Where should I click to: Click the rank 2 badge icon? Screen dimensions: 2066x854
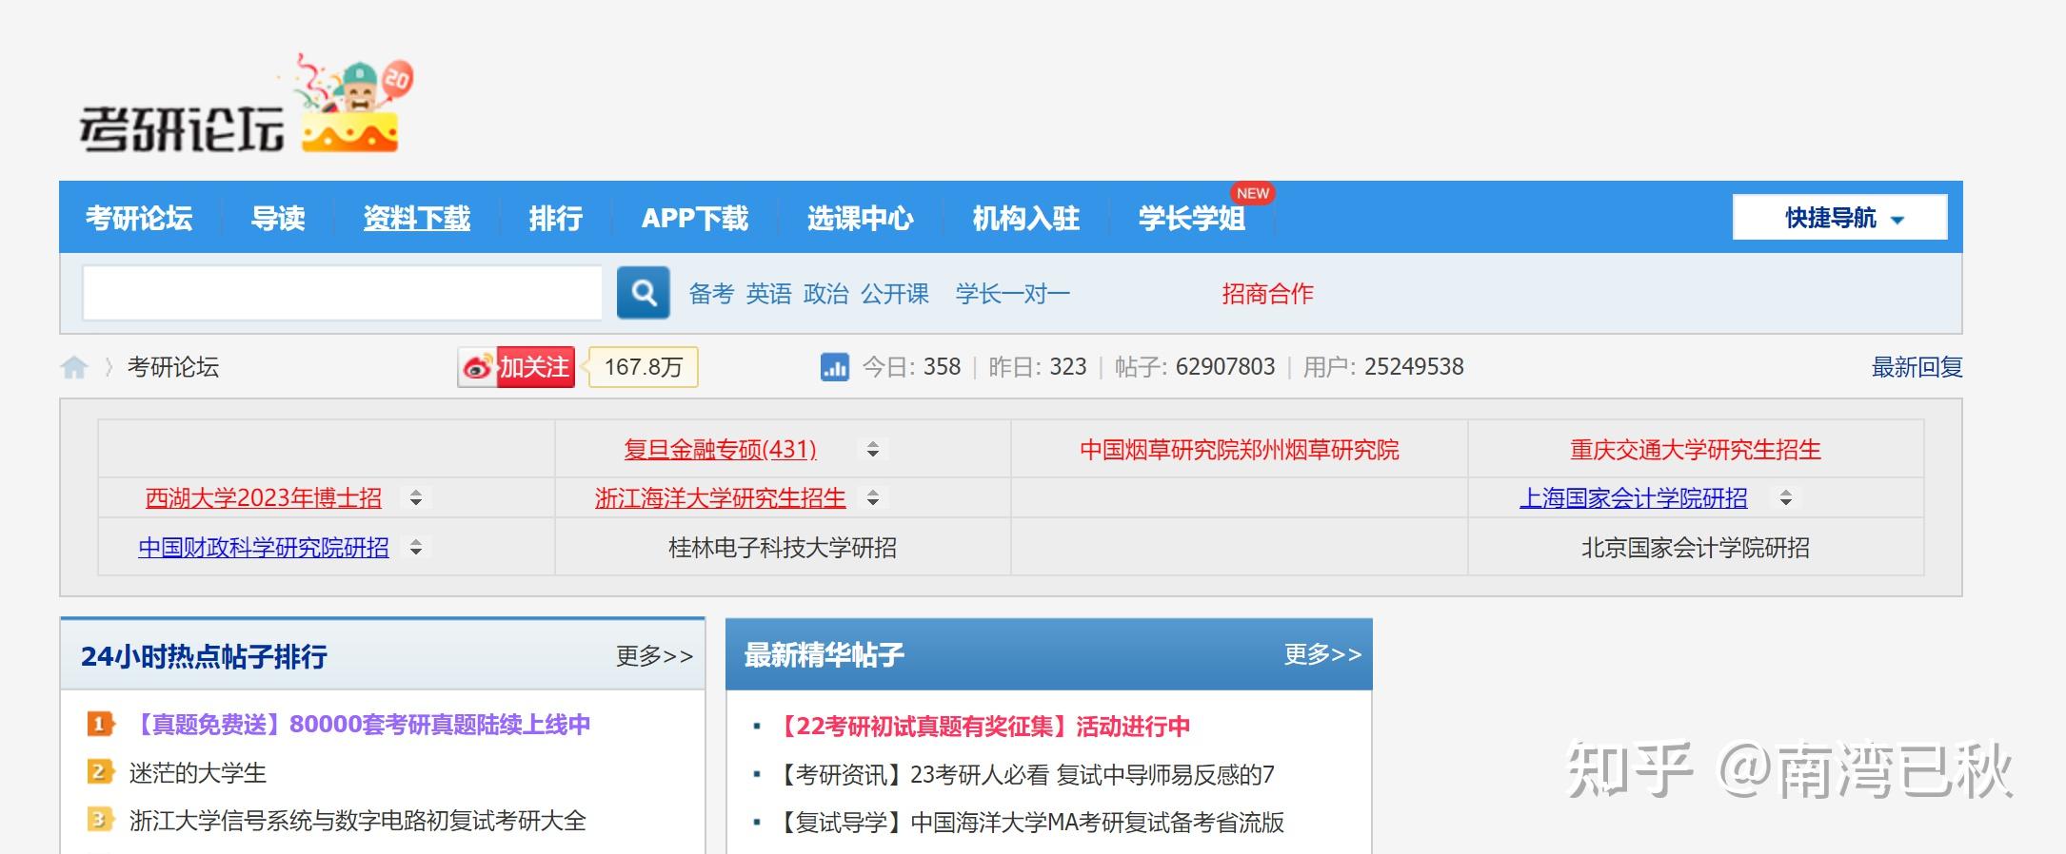pyautogui.click(x=101, y=772)
